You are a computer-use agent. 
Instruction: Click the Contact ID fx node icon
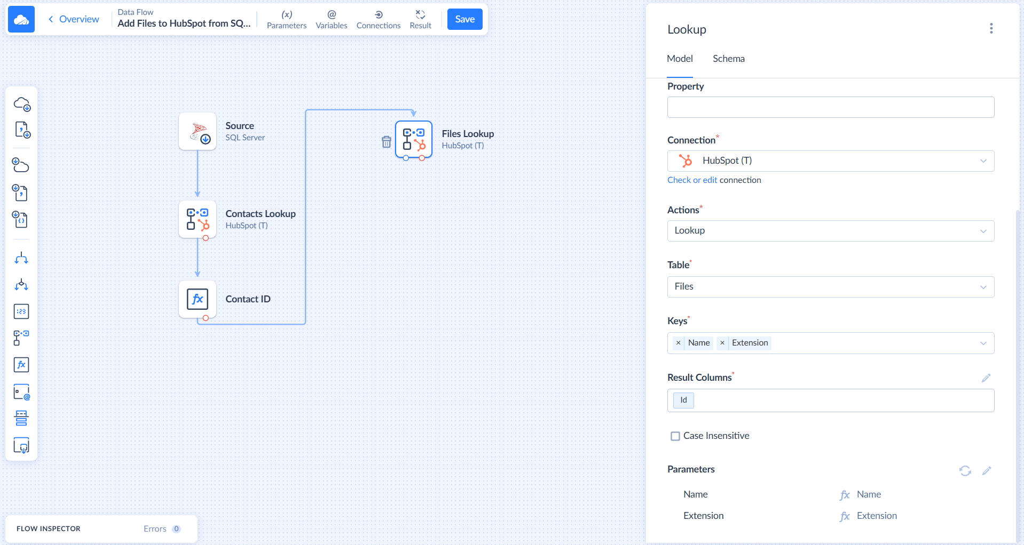point(198,299)
